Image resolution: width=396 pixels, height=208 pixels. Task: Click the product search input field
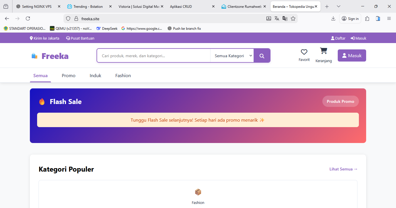click(x=154, y=56)
